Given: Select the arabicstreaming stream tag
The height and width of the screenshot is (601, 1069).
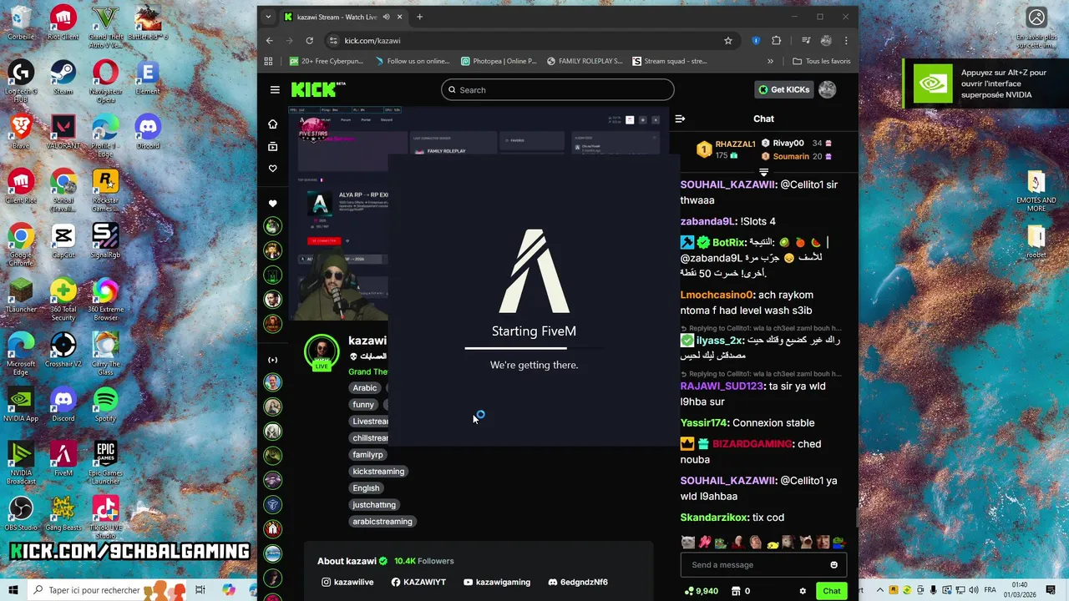Looking at the screenshot, I should pyautogui.click(x=383, y=522).
